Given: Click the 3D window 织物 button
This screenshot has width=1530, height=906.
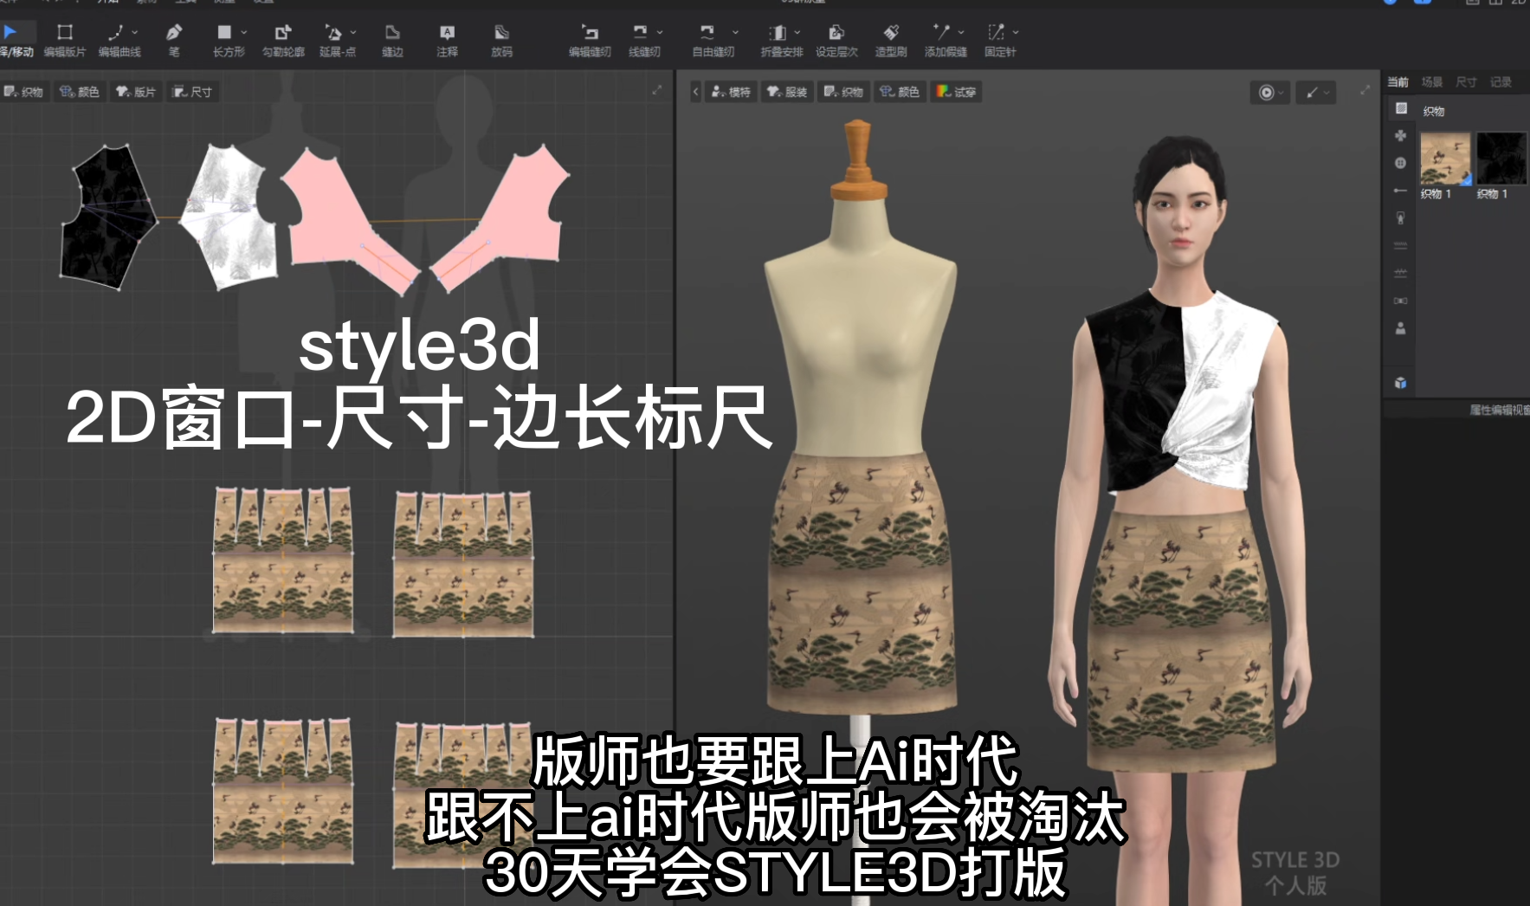Looking at the screenshot, I should 843,92.
